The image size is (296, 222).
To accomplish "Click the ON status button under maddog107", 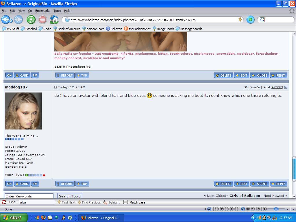I will (x=9, y=184).
